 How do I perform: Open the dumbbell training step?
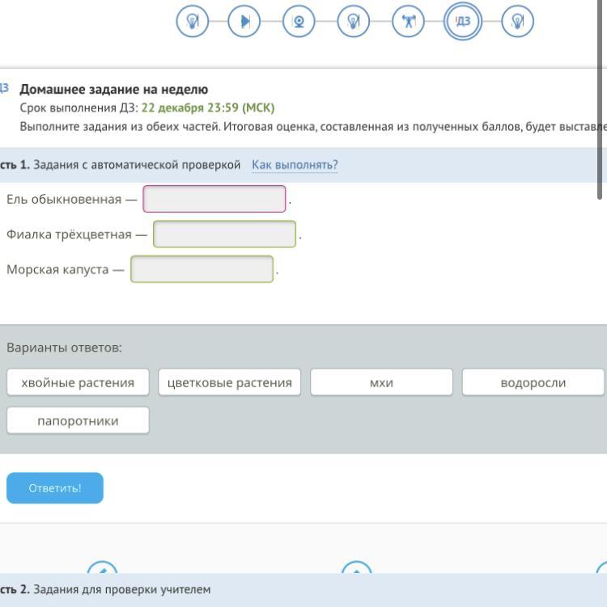[408, 22]
